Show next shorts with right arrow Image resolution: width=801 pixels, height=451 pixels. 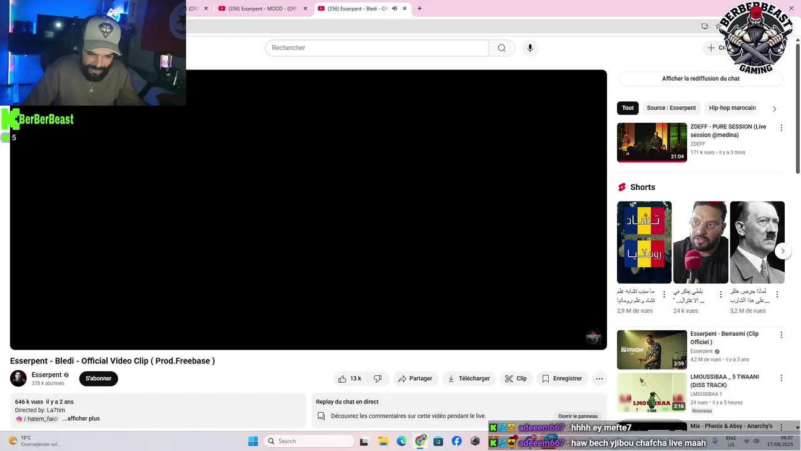pyautogui.click(x=782, y=251)
